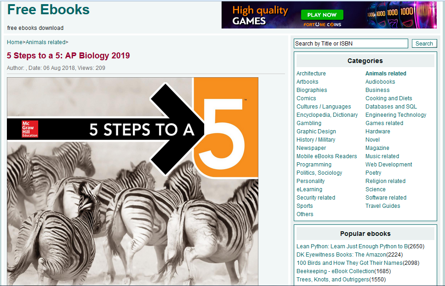Open the Religion related category

(385, 181)
